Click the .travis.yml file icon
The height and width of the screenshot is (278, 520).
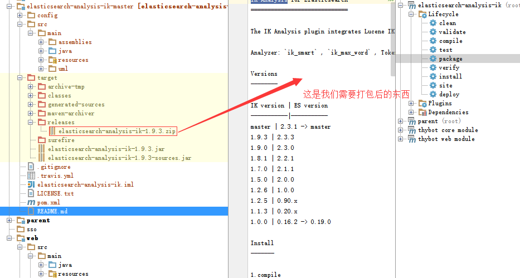(x=31, y=175)
